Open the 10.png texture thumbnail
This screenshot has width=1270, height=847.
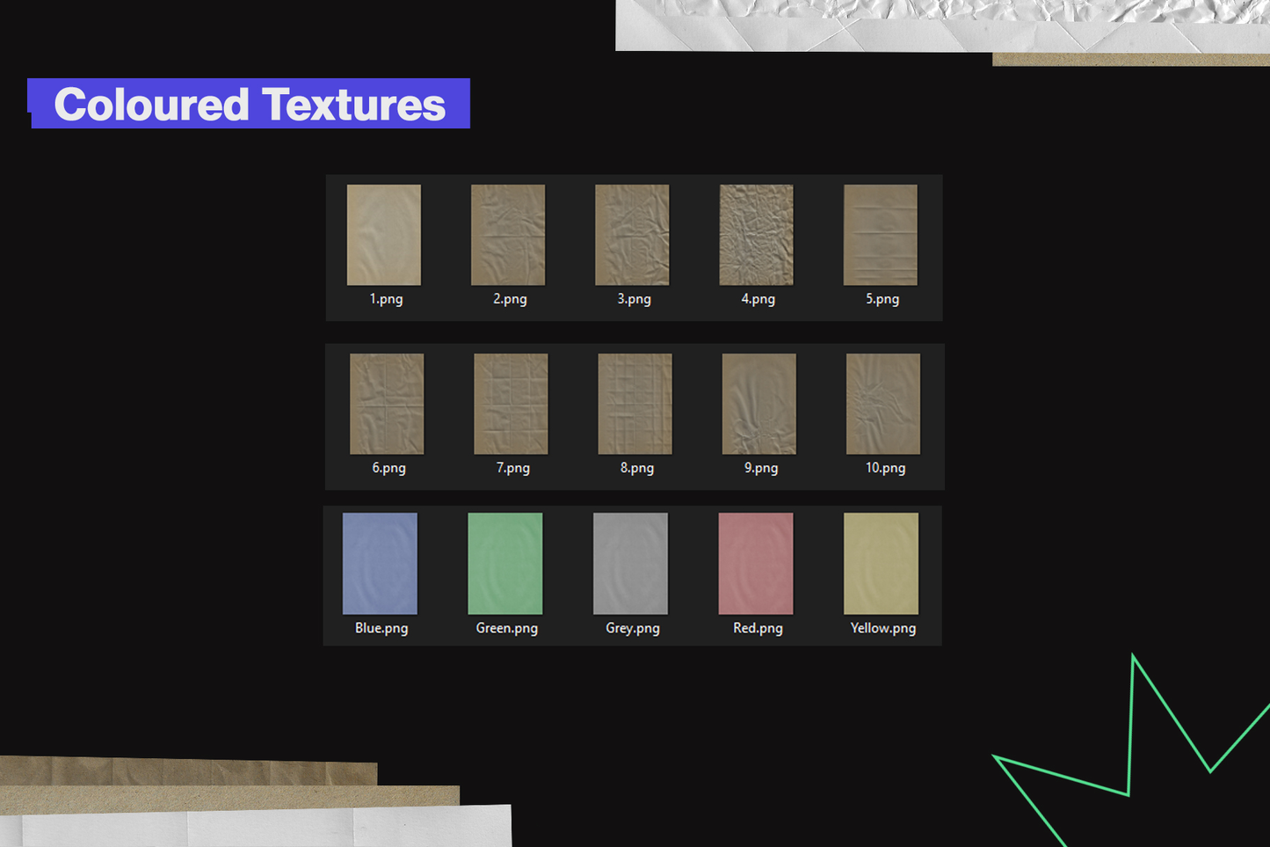[x=882, y=404]
